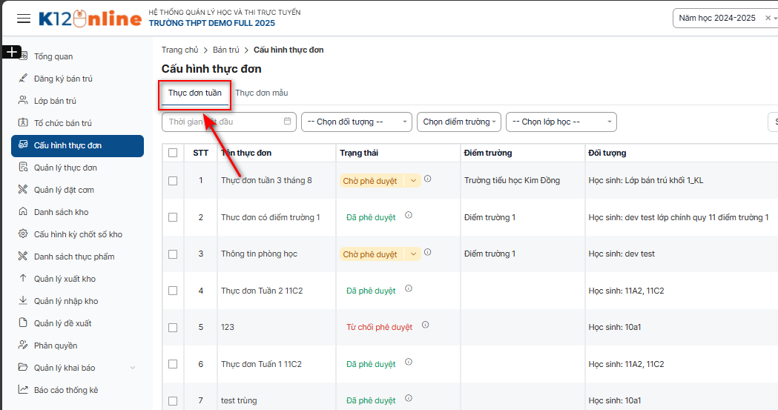
Task: Open the Chọn lớp học dropdown
Action: click(x=561, y=122)
